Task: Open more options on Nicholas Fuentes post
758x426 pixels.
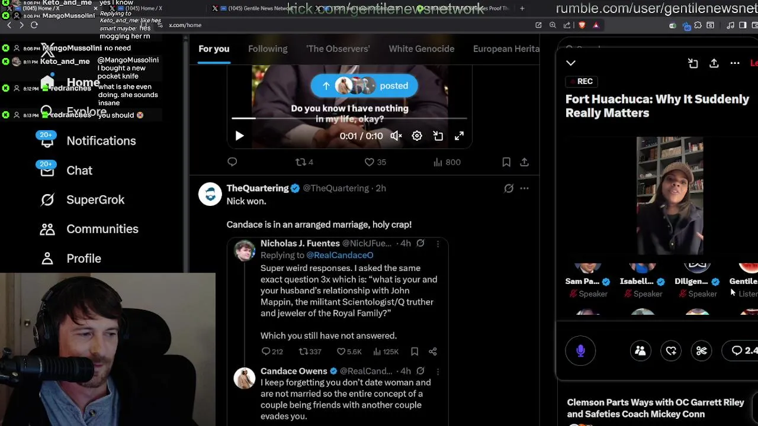Action: [438, 243]
